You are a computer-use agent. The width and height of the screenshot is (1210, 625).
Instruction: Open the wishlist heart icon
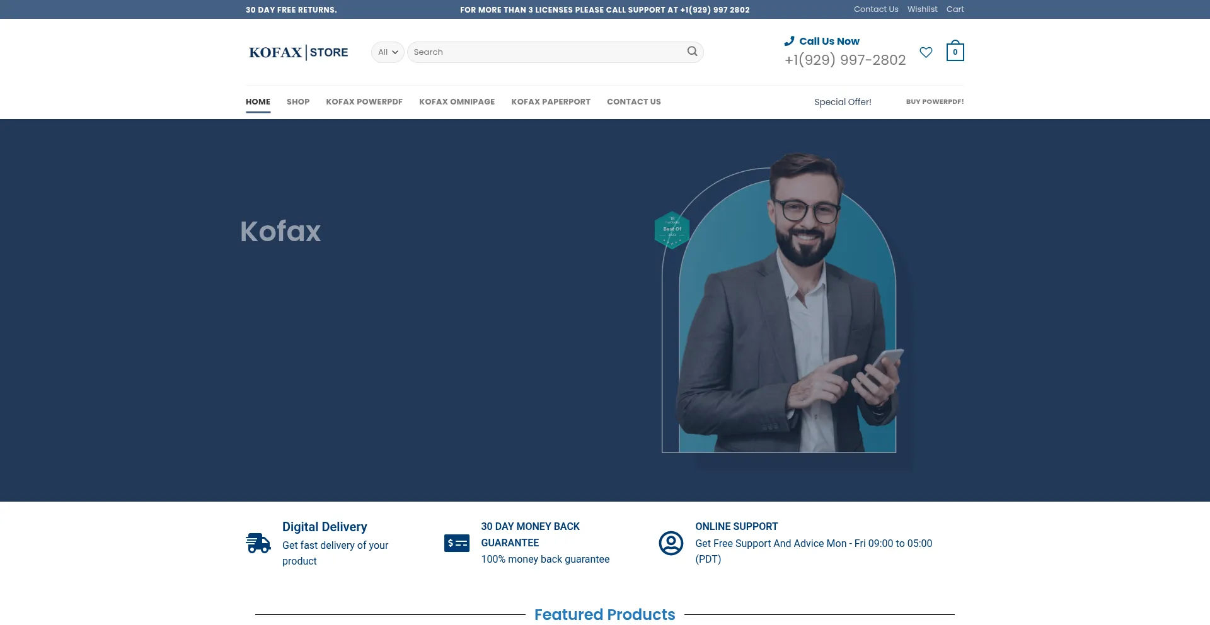(x=926, y=52)
